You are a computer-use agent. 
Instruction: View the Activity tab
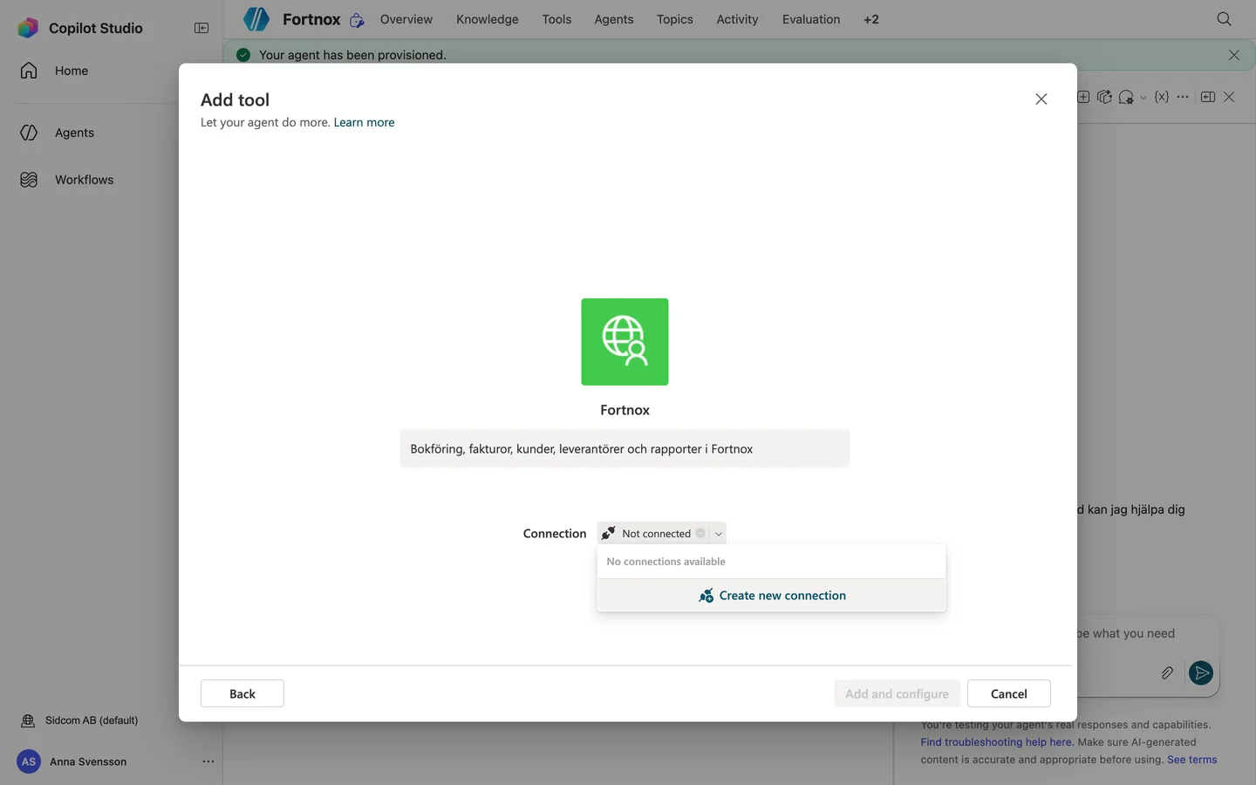click(x=737, y=19)
